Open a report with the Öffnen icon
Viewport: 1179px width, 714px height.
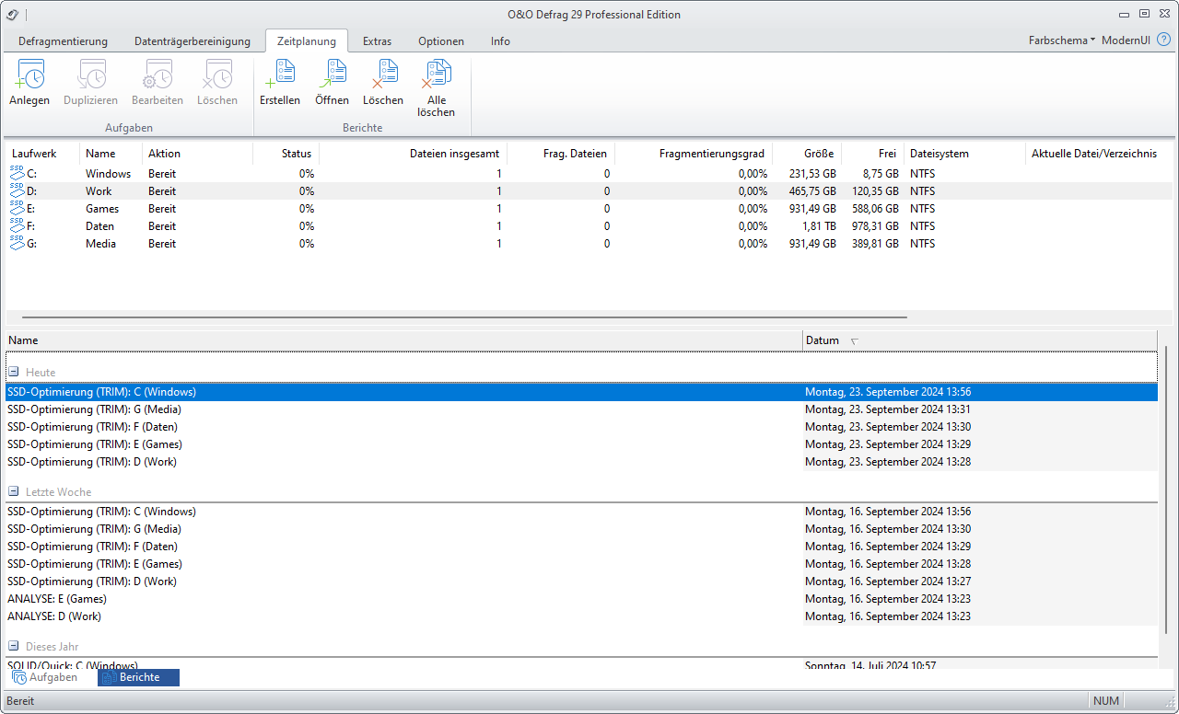tap(332, 74)
